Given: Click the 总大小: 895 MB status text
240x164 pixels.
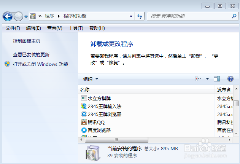Looking at the screenshot, I should pos(161,148).
